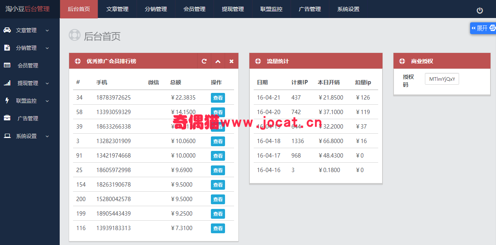Click 查看 for member 13421974668
The image size is (496, 245).
coord(218,156)
